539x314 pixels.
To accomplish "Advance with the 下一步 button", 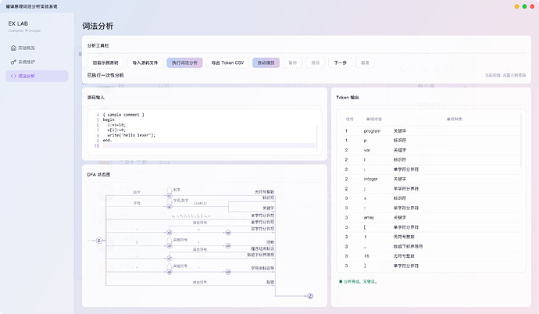I will 341,62.
